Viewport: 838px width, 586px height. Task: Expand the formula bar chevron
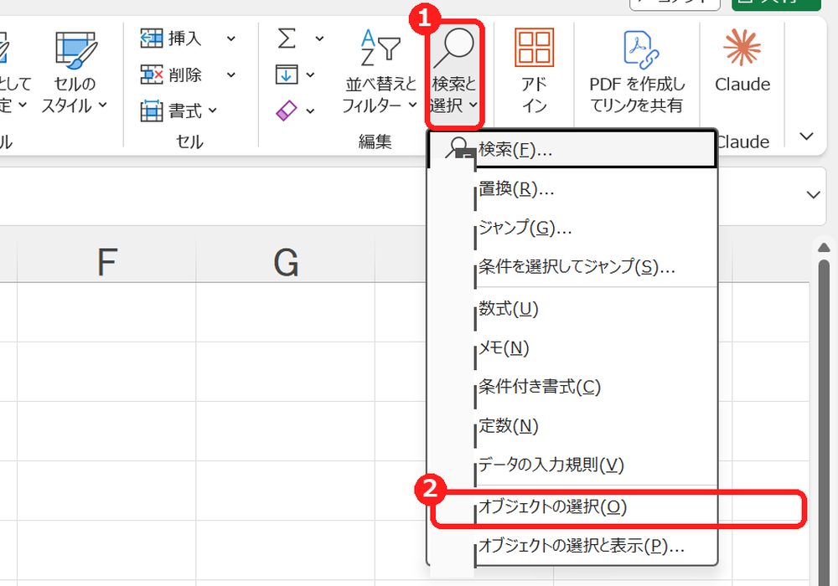813,195
